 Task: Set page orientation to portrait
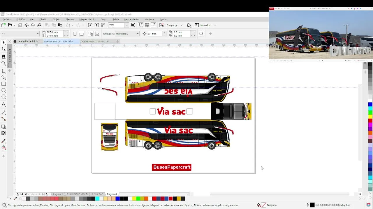75,34
